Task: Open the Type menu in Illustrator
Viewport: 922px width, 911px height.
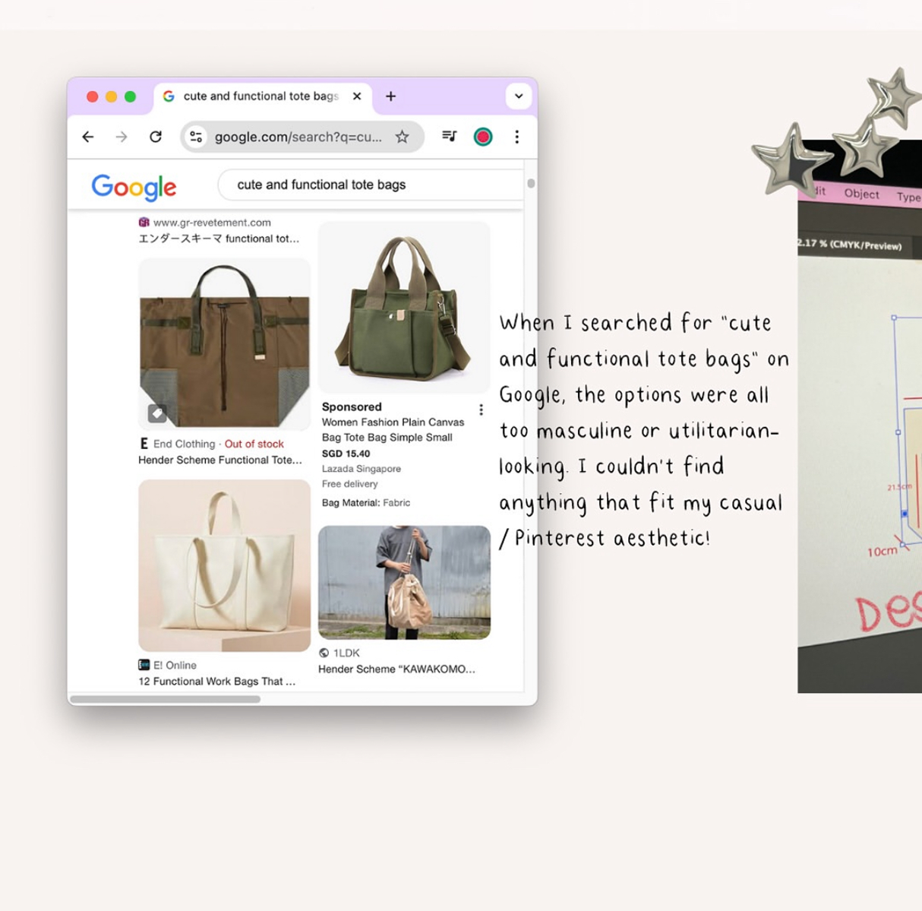Action: click(x=908, y=197)
